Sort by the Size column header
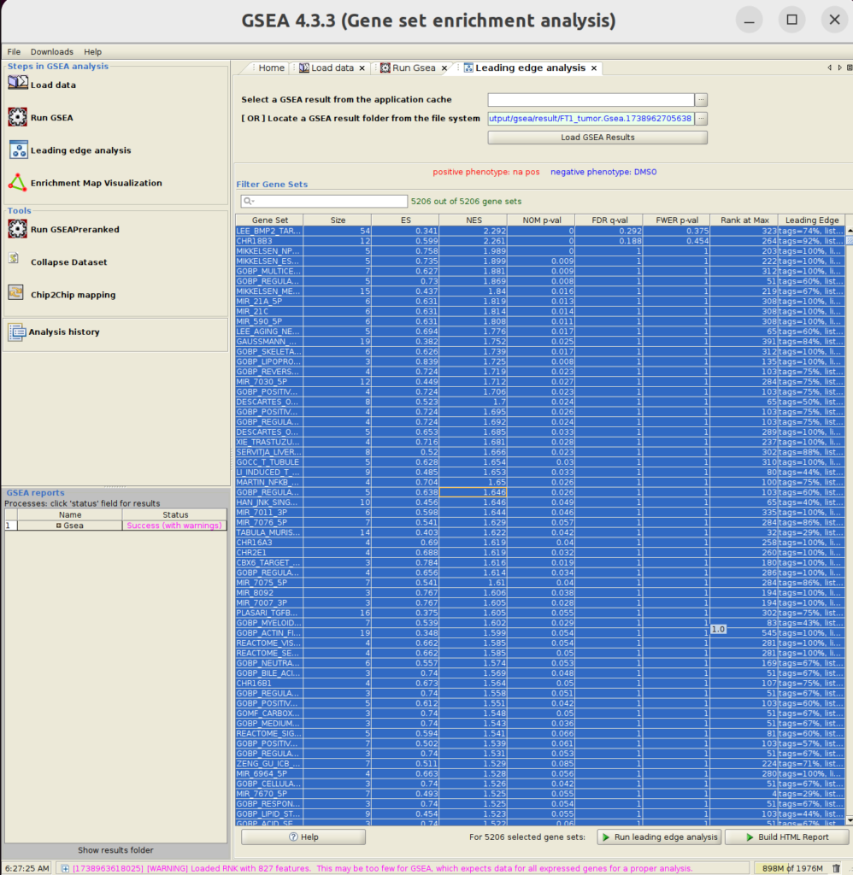Screen dimensions: 853x875 coord(338,220)
